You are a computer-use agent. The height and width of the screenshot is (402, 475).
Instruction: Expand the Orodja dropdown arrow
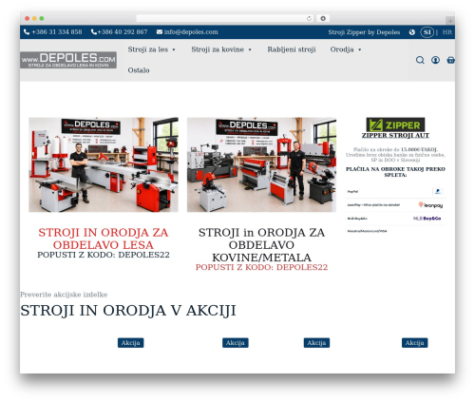(359, 49)
